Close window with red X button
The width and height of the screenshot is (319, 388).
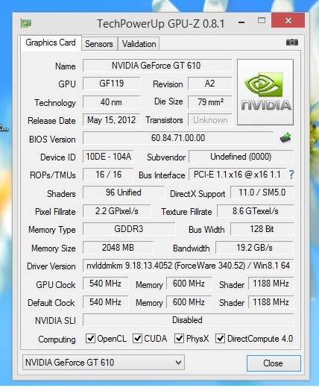click(288, 20)
